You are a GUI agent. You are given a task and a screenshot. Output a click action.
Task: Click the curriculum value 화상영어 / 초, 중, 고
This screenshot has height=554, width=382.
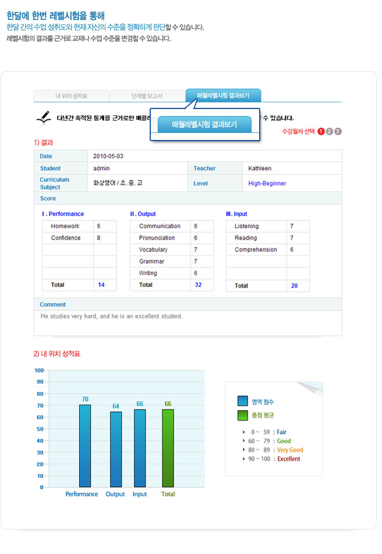118,183
